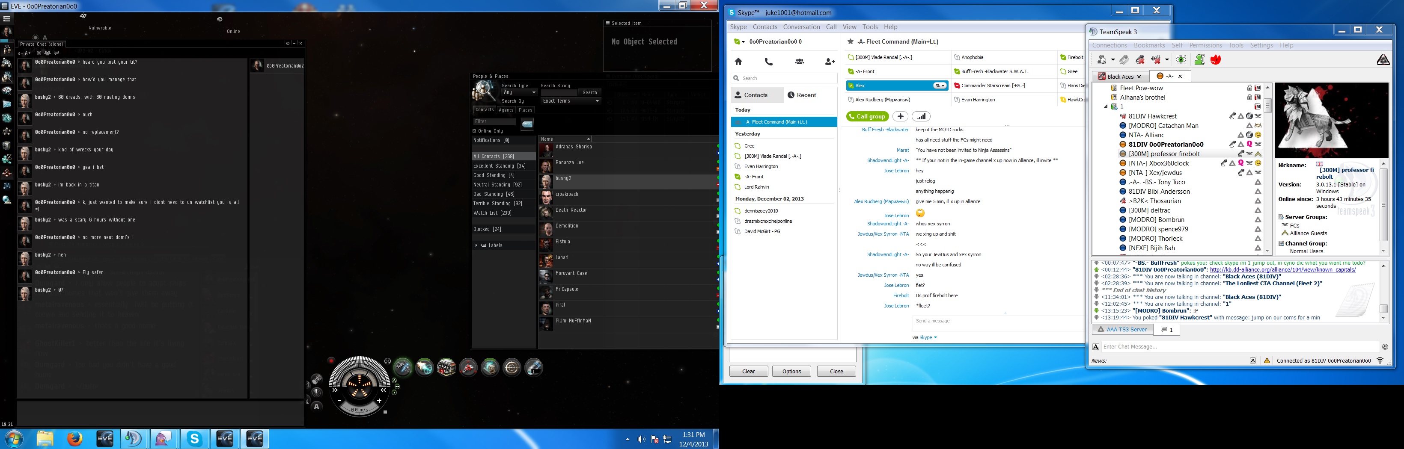Toggle the TeamSpeak emoticon button in chat input
This screenshot has width=1404, height=449.
point(1385,347)
